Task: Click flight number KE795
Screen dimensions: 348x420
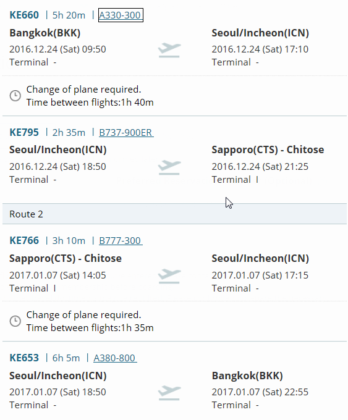Action: [x=24, y=132]
